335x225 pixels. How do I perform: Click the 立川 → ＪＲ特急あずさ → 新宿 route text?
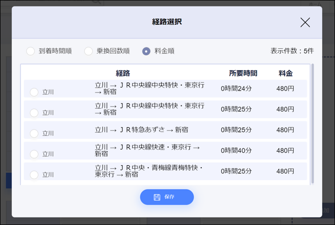[142, 130]
